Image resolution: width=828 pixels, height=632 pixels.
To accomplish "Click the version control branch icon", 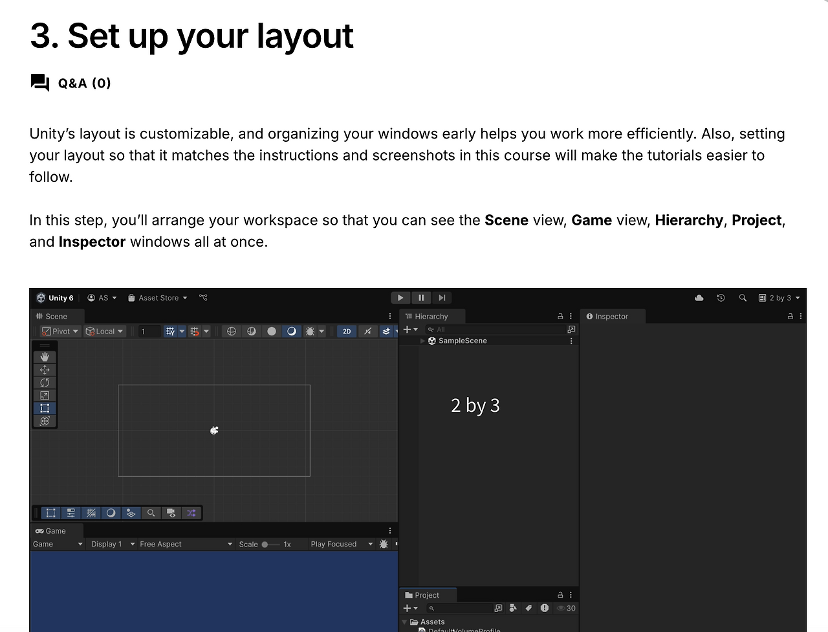I will (x=203, y=298).
